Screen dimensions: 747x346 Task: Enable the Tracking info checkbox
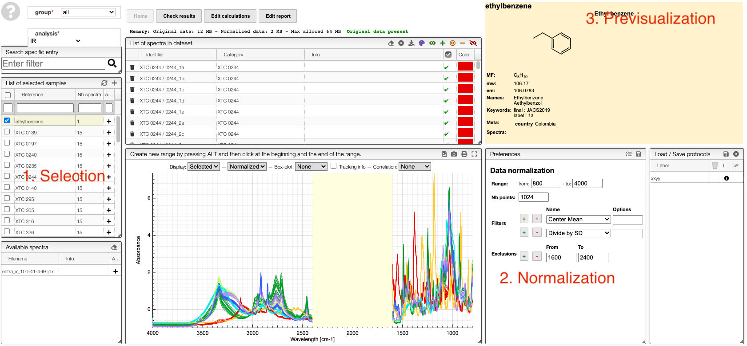pos(333,166)
